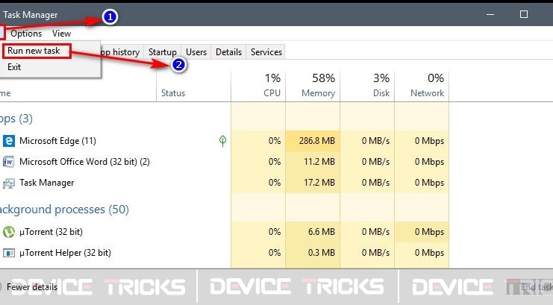The width and height of the screenshot is (553, 305).
Task: Click the green leaf status icon for Edge
Action: (x=222, y=141)
